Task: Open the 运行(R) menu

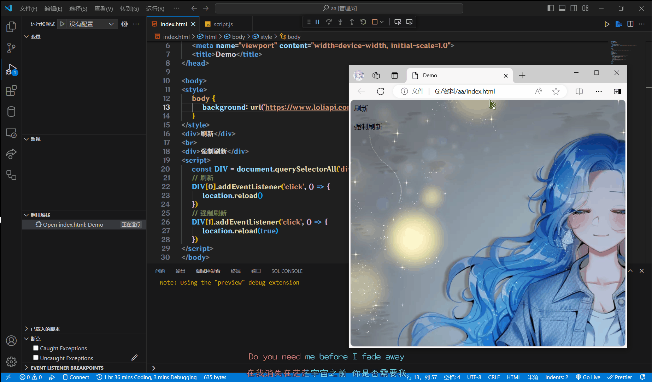Action: click(155, 8)
